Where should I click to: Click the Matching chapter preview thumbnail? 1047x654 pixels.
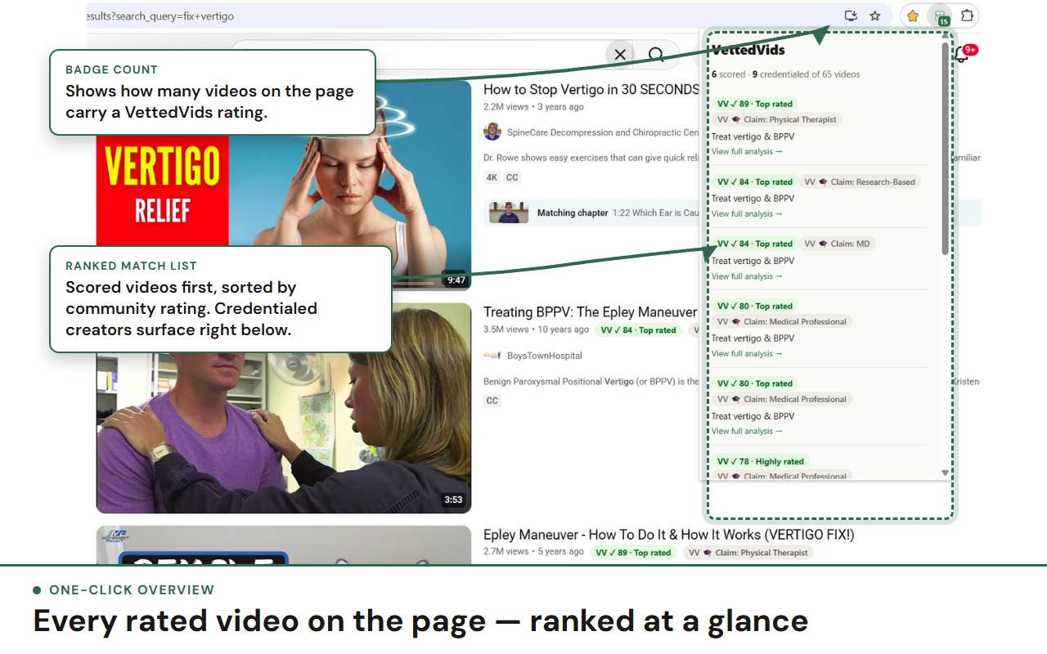509,213
